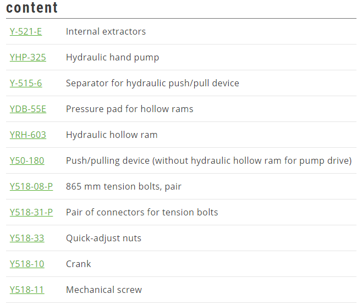The height and width of the screenshot is (305, 357).
Task: Select the "Quick-adjust nuts" description
Action: click(103, 239)
